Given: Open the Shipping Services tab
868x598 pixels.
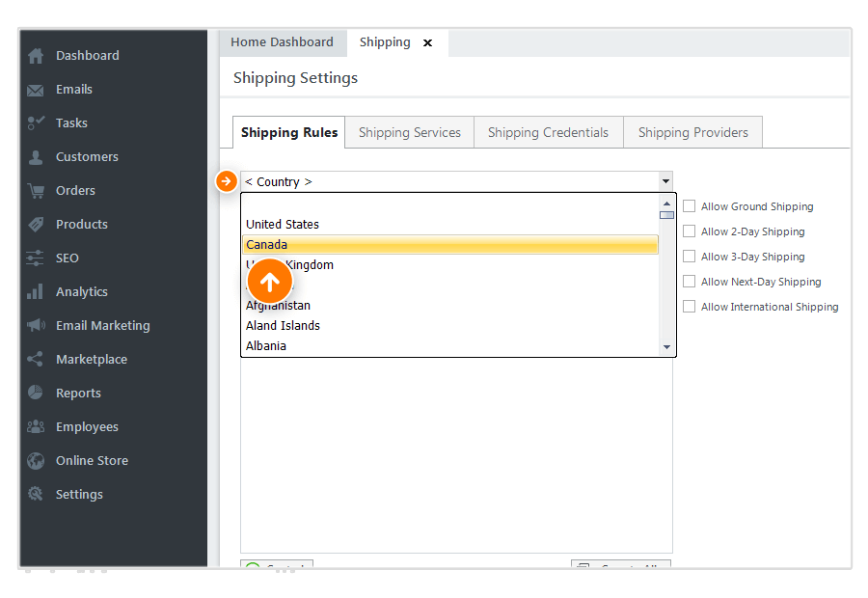Looking at the screenshot, I should pos(410,132).
